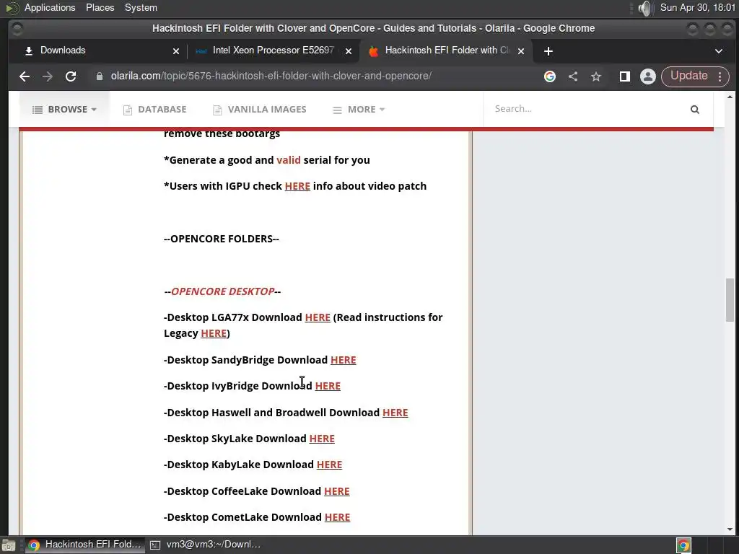Image resolution: width=739 pixels, height=554 pixels.
Task: Close the Intel Xeon Processor tab
Action: [x=349, y=51]
